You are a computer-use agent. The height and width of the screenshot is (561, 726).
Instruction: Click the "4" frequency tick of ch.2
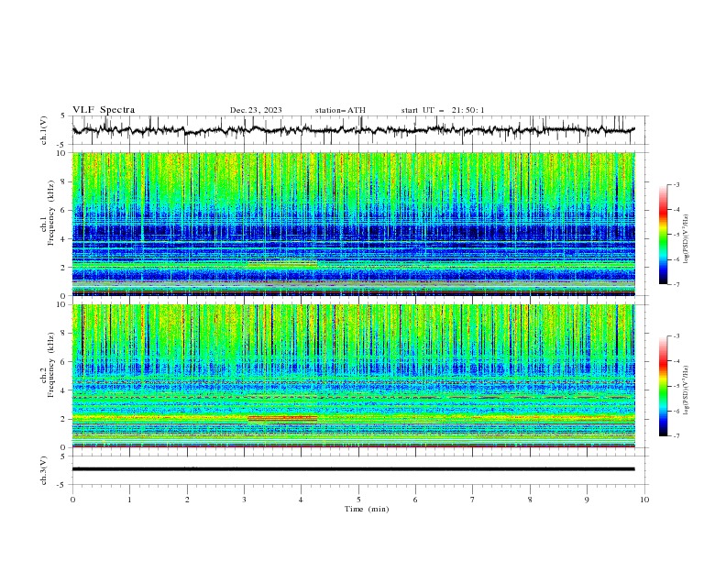click(x=65, y=390)
